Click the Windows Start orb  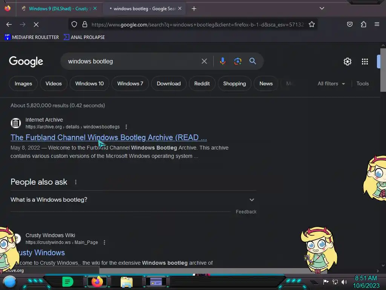pyautogui.click(x=9, y=282)
